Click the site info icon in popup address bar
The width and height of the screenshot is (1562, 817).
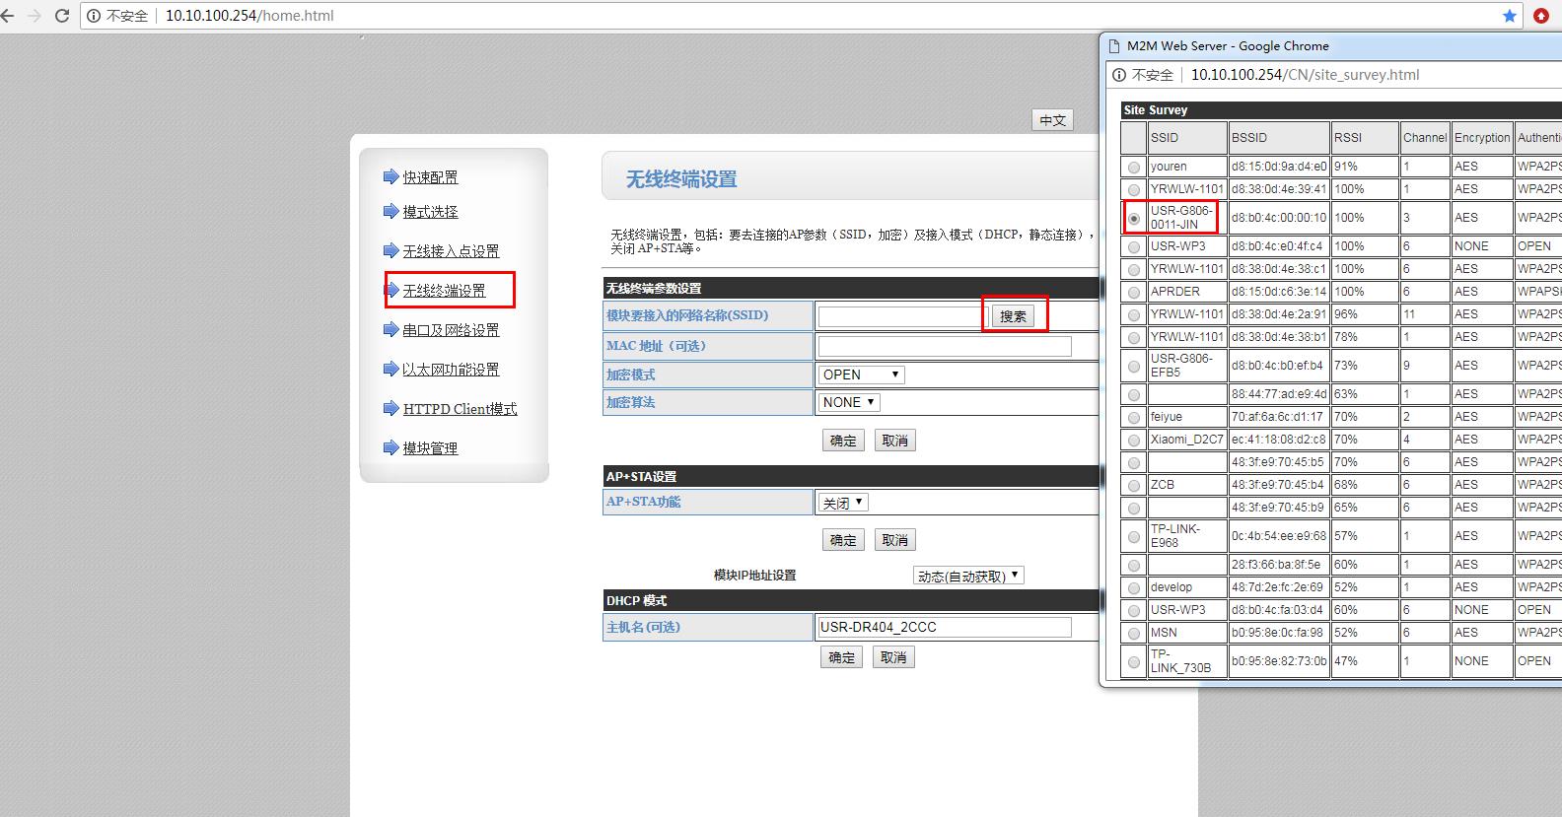(1119, 75)
